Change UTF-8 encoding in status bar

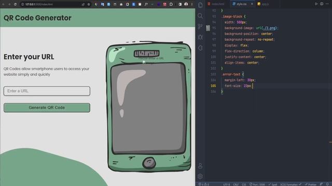226,184
